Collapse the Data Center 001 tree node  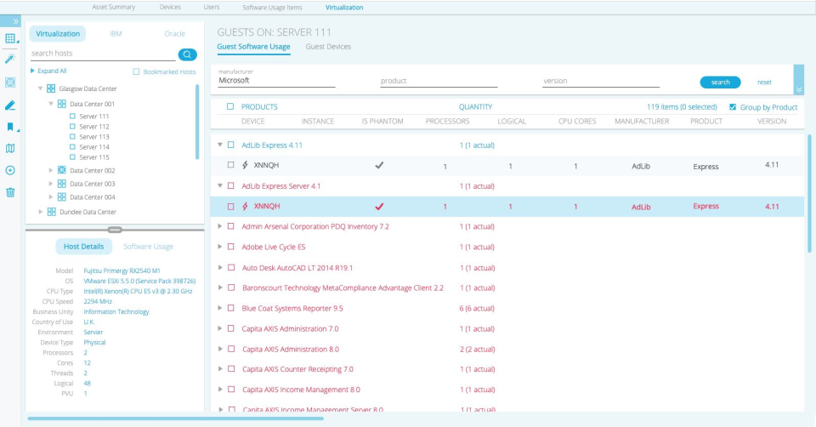(x=51, y=104)
